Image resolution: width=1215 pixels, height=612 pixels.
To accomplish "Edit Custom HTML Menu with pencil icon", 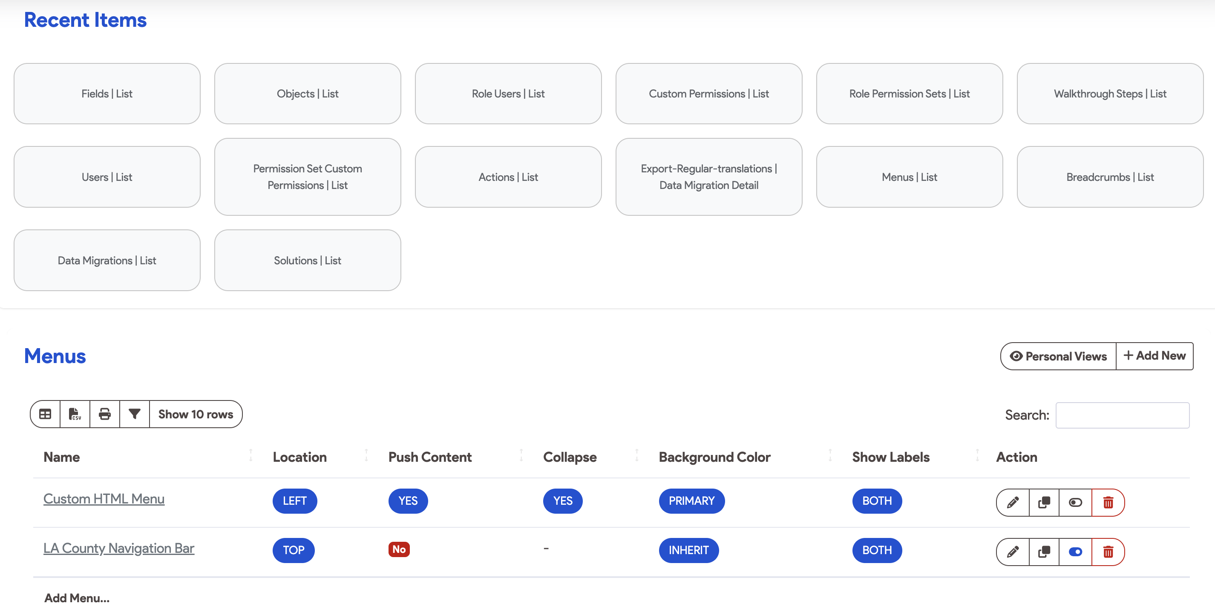I will [x=1013, y=502].
